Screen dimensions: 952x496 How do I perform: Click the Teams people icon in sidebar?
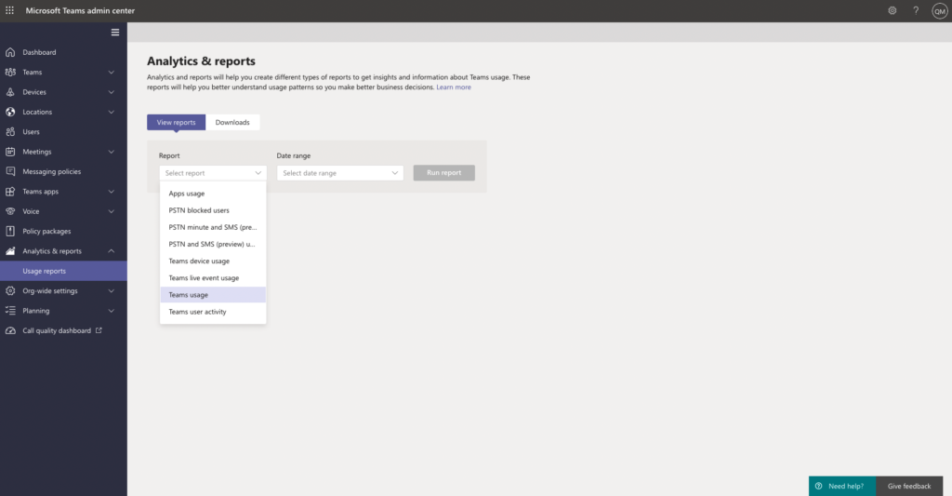click(x=10, y=73)
